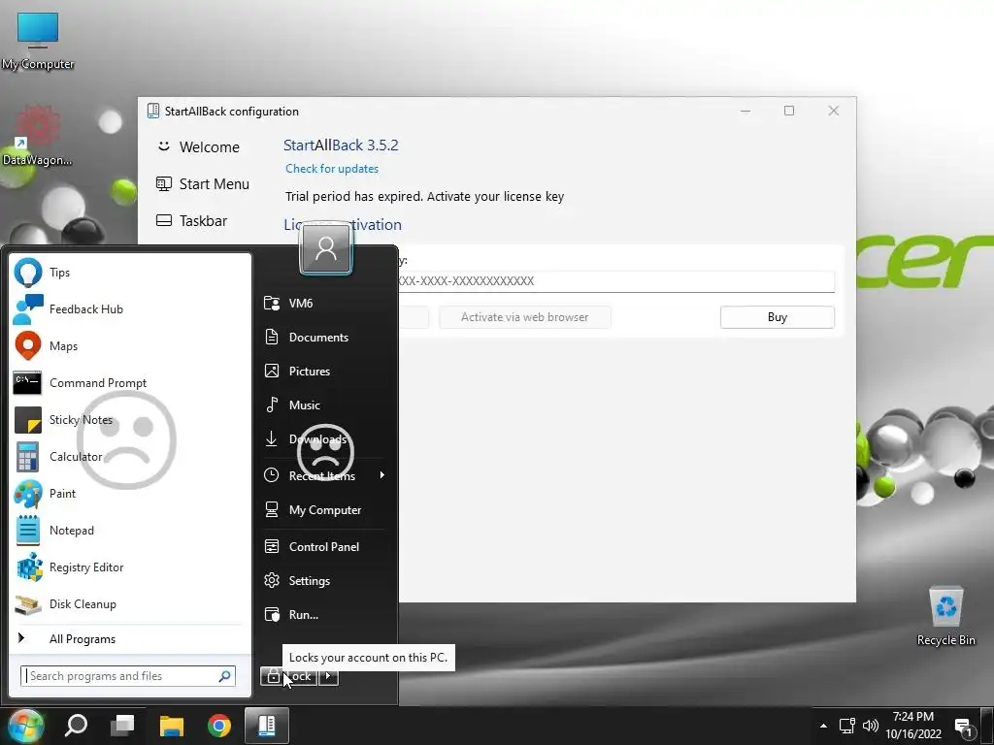Open DataWagon desktop shortcut
Screen dimensions: 994x745
[x=38, y=136]
